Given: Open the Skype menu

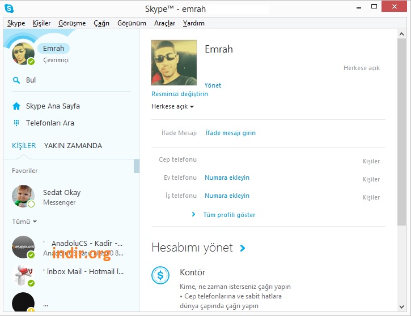Looking at the screenshot, I should coord(16,23).
